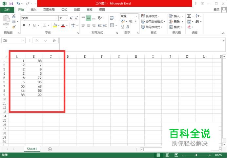Click the Sort and Filter icon
This screenshot has height=158, width=227.
197,16
